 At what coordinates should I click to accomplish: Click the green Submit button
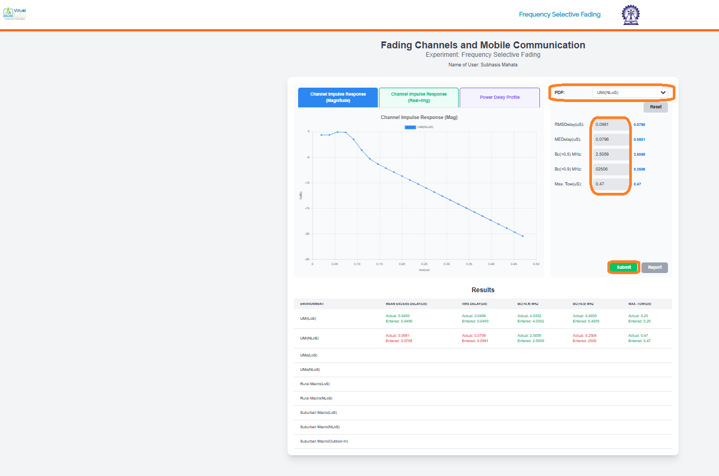(x=623, y=267)
